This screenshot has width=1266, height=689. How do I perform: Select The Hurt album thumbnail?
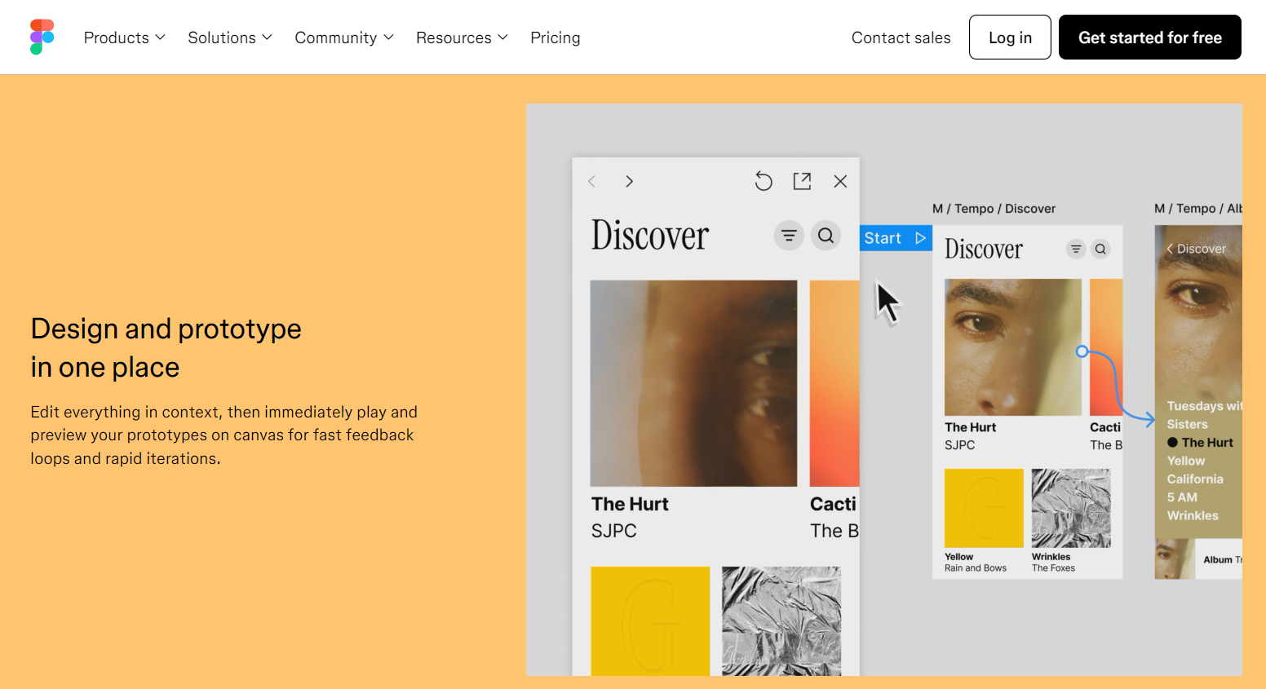click(693, 383)
